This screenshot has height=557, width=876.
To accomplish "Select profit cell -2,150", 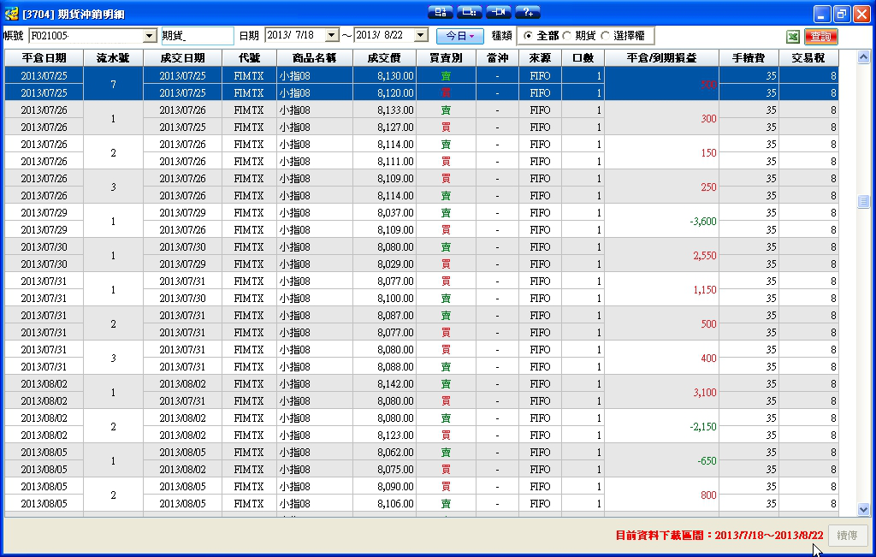I will pyautogui.click(x=662, y=426).
